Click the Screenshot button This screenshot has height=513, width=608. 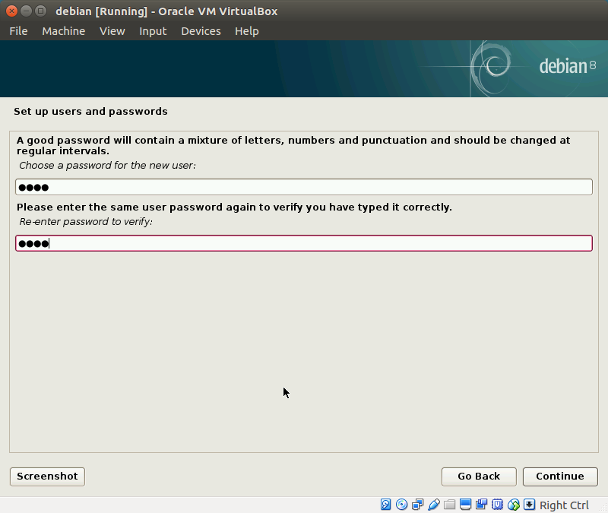(x=47, y=477)
